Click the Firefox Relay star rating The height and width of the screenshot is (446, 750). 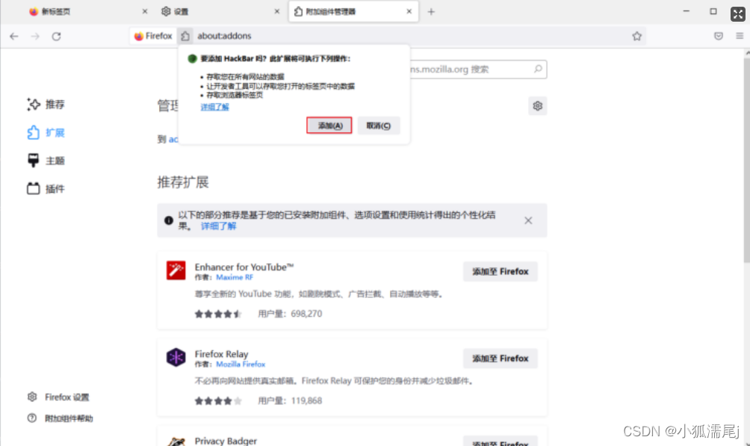(218, 401)
